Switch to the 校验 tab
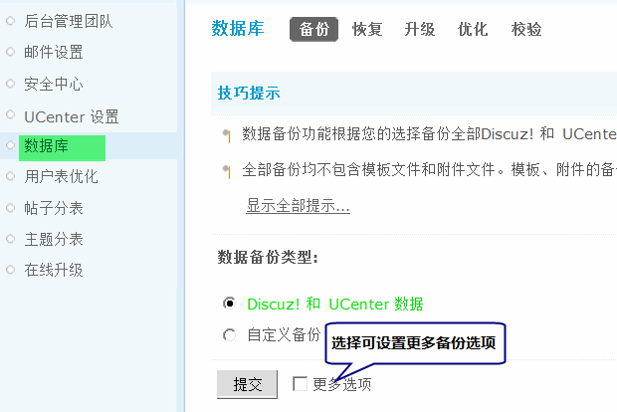 click(x=526, y=29)
